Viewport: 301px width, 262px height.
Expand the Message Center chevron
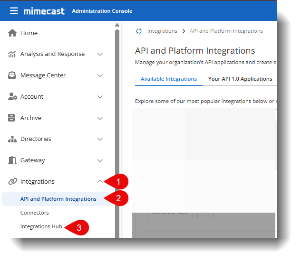click(x=100, y=75)
